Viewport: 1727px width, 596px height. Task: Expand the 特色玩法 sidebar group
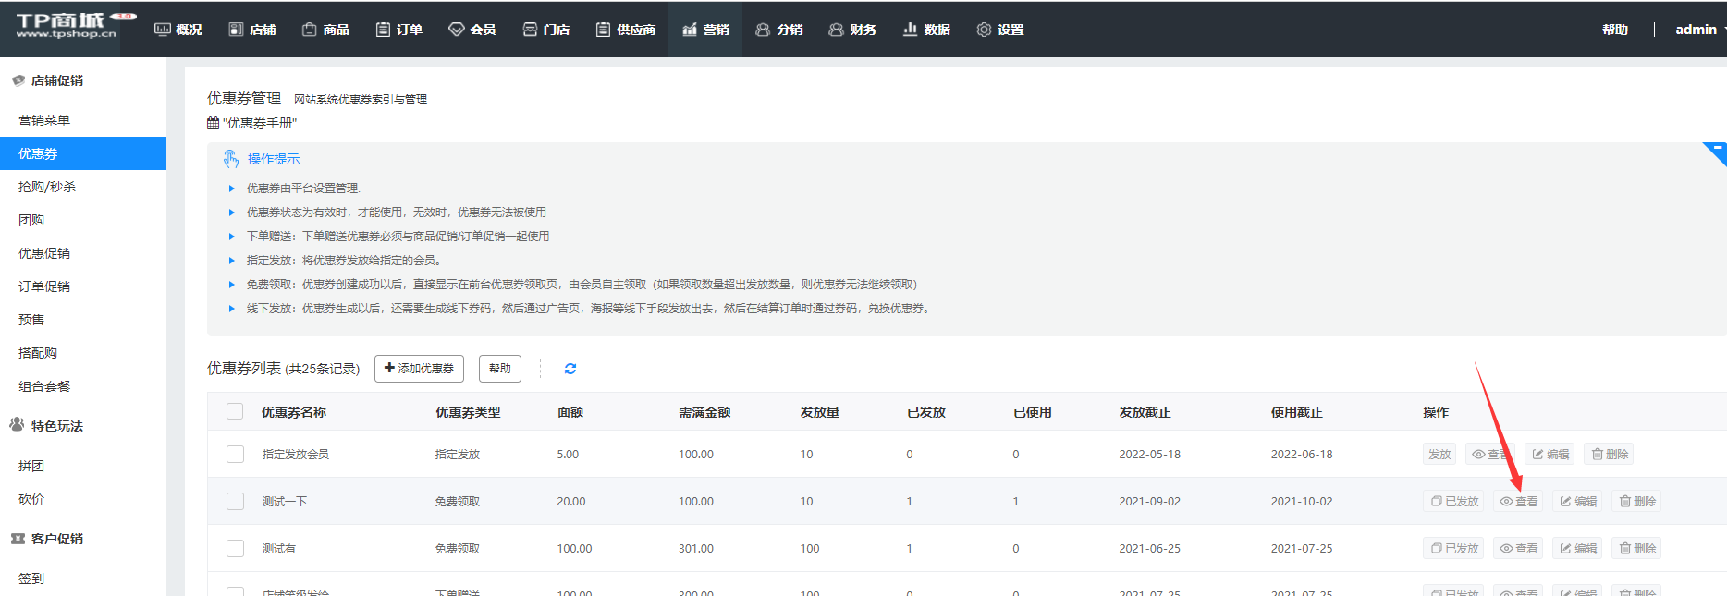pos(55,426)
